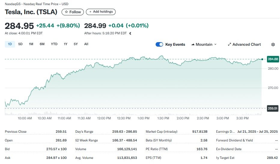Click the plus icon on Add holdings
The width and height of the screenshot is (280, 164).
pos(90,12)
